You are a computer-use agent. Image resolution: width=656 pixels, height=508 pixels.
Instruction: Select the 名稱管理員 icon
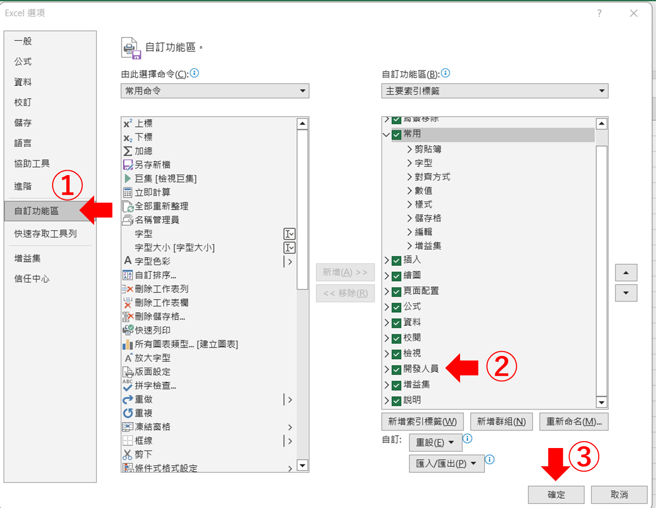pos(128,220)
